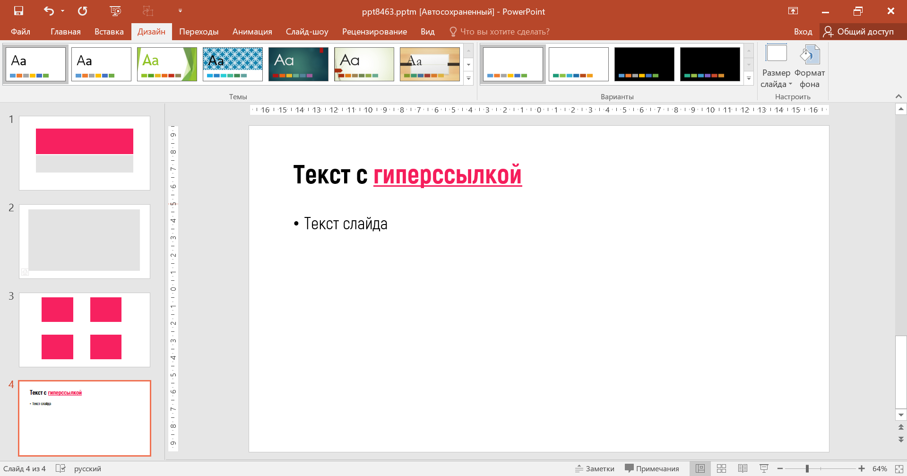Toggle Comments (Примечания) pane

pyautogui.click(x=652, y=468)
